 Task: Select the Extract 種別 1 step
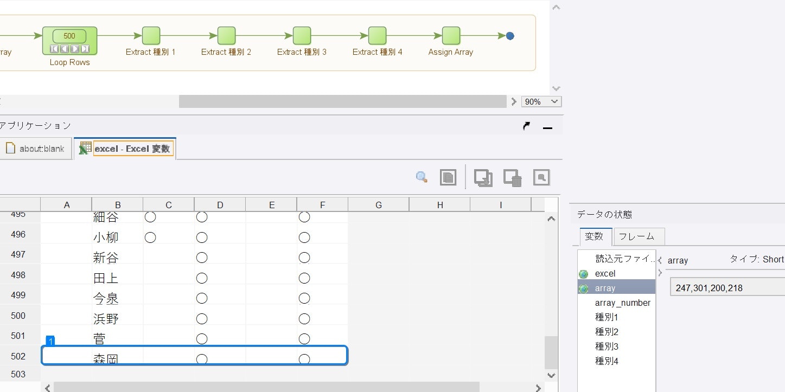pyautogui.click(x=151, y=36)
